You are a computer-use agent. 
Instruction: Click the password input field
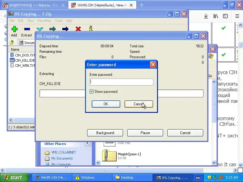tap(121, 82)
